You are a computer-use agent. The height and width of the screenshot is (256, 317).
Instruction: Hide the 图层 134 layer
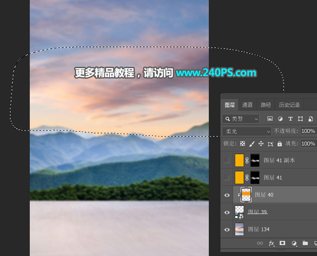point(227,230)
